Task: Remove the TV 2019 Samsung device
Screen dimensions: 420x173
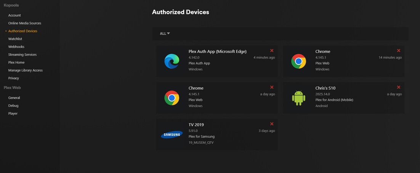Action: 272,124
